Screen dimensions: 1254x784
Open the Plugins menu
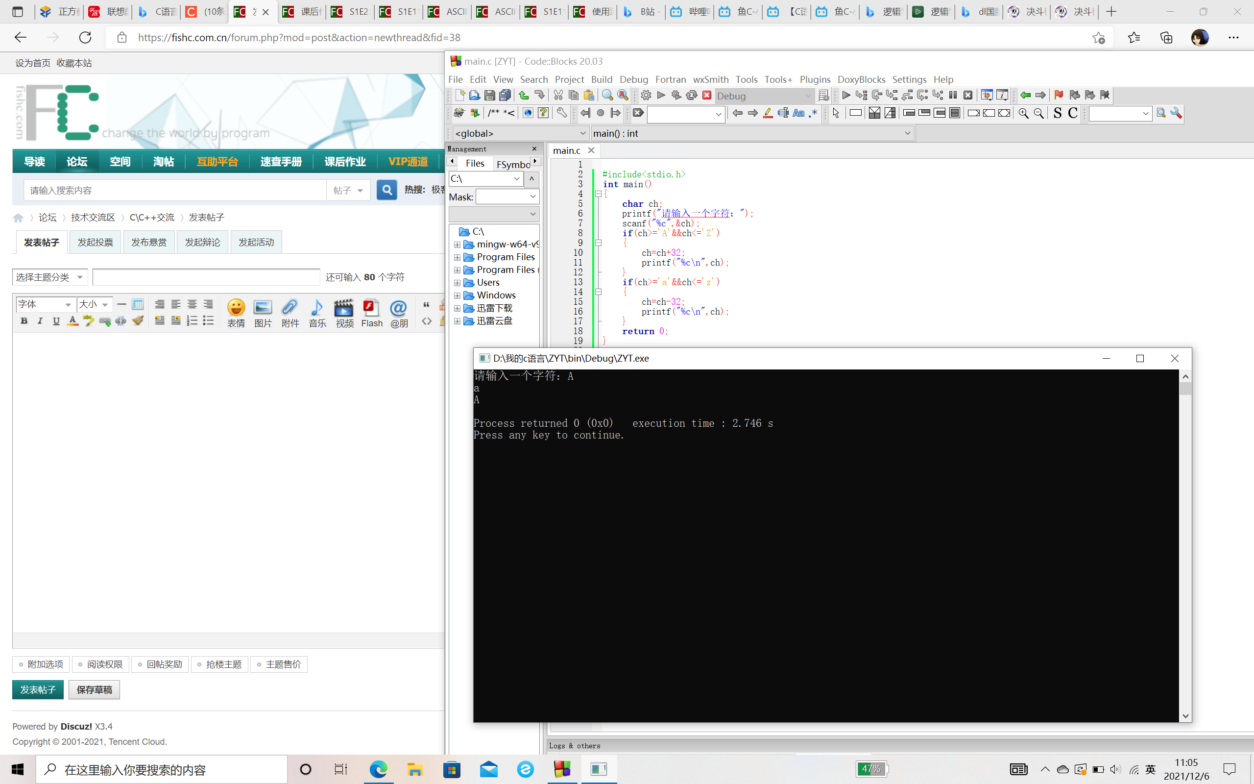coord(815,79)
